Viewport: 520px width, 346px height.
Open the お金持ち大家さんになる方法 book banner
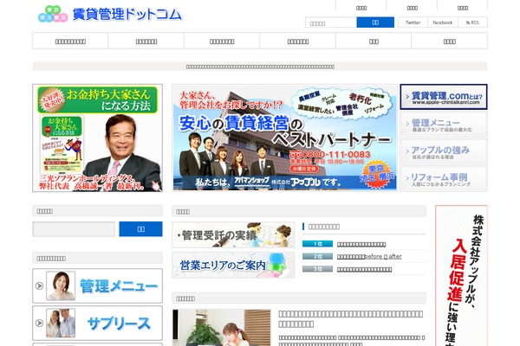coord(97,138)
